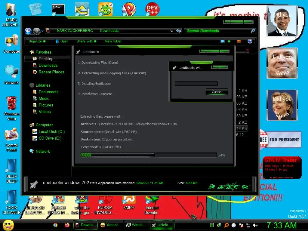Screen dimensions: 308x231
Task: Expand Favorites in the navigation pane
Action: tap(41, 52)
